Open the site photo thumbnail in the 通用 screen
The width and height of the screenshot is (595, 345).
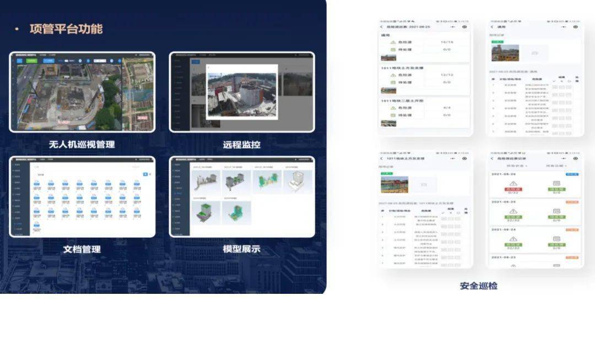click(505, 53)
